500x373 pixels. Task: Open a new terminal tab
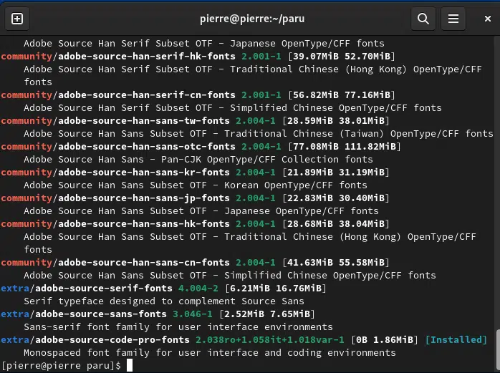coord(17,19)
